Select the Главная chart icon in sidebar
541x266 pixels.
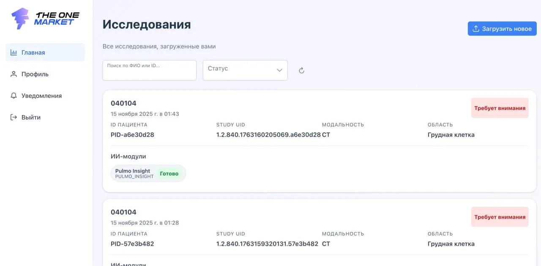(14, 52)
